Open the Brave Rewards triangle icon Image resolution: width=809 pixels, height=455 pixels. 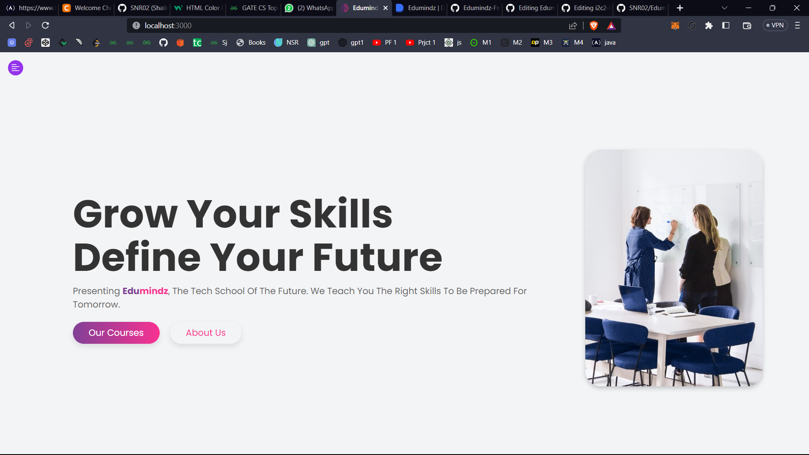(x=611, y=26)
